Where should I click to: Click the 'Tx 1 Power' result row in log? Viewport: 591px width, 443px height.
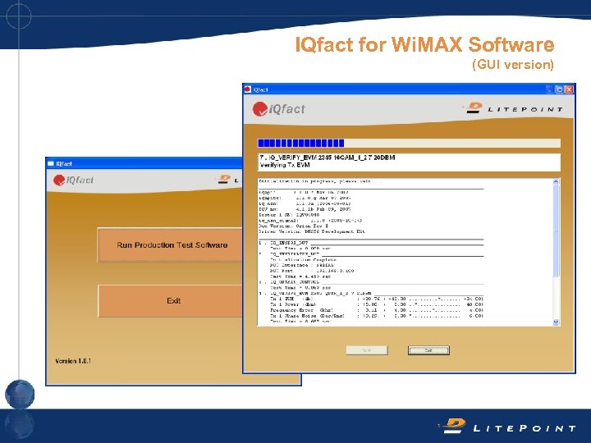click(377, 304)
